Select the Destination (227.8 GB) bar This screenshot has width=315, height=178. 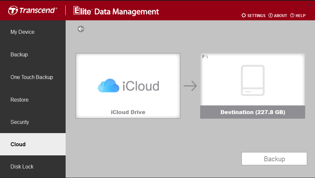pos(253,112)
